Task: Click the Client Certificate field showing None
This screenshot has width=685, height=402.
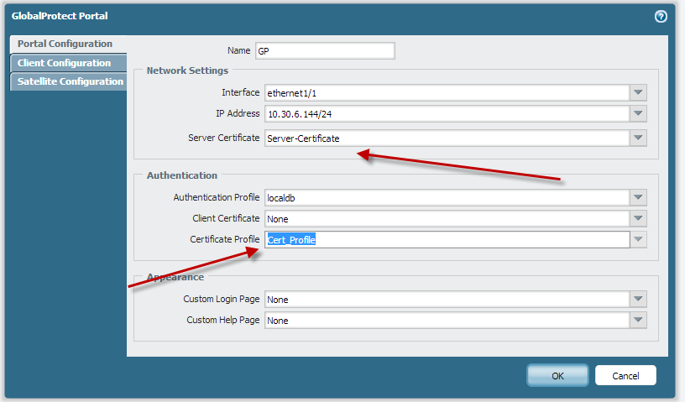Action: click(x=447, y=218)
